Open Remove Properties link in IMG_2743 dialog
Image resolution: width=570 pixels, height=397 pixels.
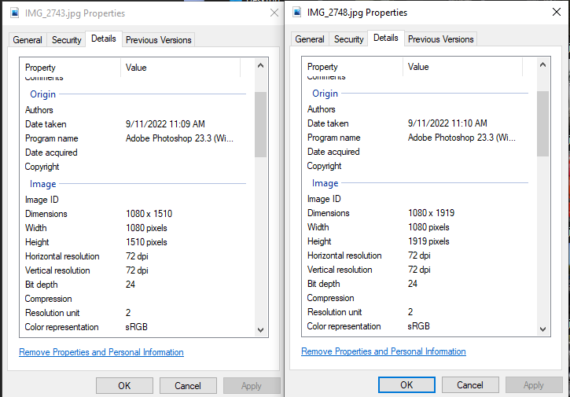click(x=101, y=352)
